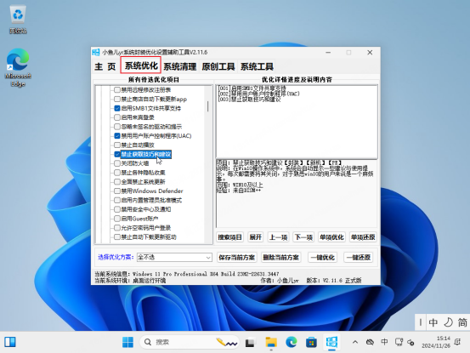The image size is (470, 353).
Task: Switch to the 系统优化 tab
Action: [141, 65]
